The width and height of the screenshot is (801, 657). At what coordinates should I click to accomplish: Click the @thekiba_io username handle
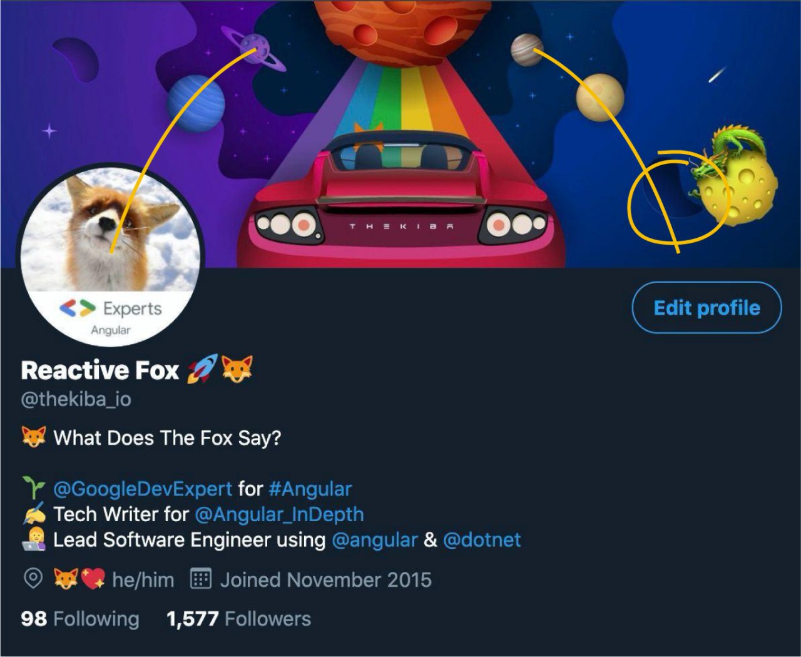click(x=76, y=399)
